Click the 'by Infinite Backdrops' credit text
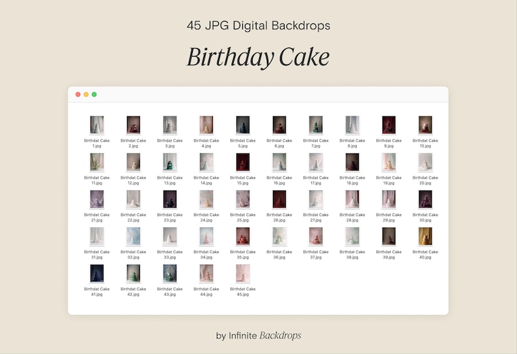Image resolution: width=517 pixels, height=354 pixels. coord(258,336)
